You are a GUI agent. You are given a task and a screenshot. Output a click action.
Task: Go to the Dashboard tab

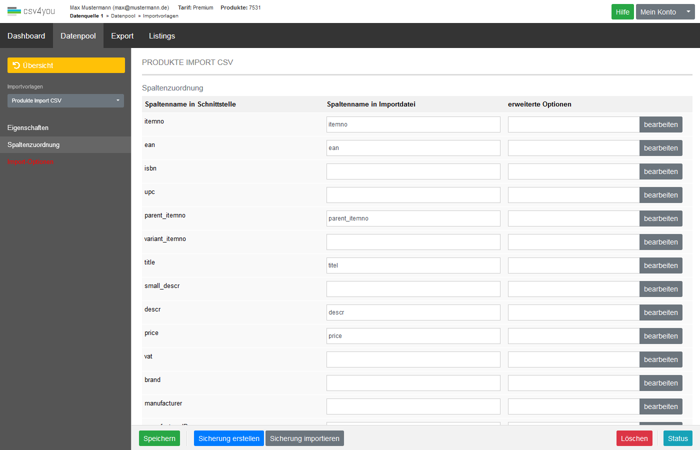tap(26, 36)
